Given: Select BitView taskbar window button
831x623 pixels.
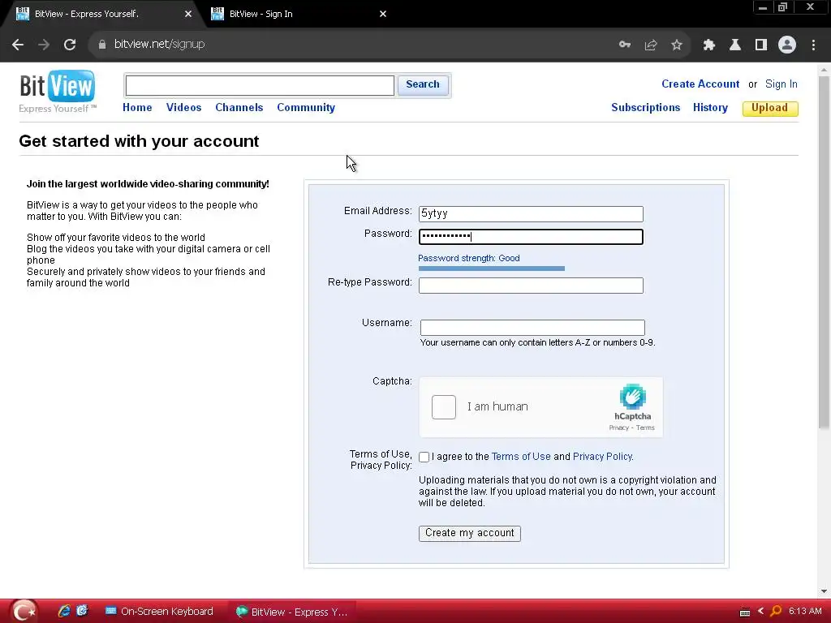Looking at the screenshot, I should tap(292, 612).
